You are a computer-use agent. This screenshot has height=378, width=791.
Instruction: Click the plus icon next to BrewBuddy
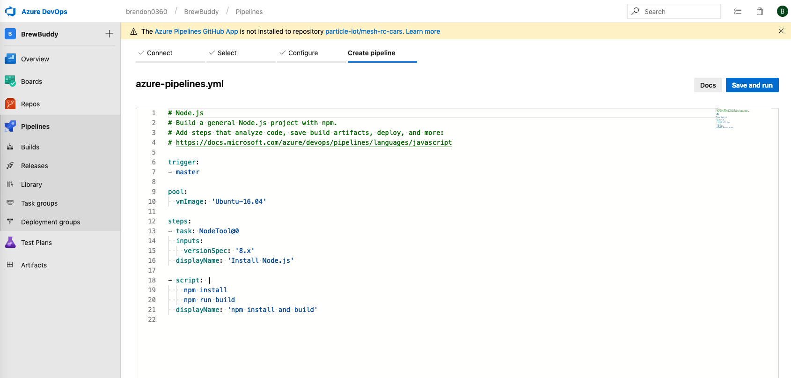pos(109,34)
